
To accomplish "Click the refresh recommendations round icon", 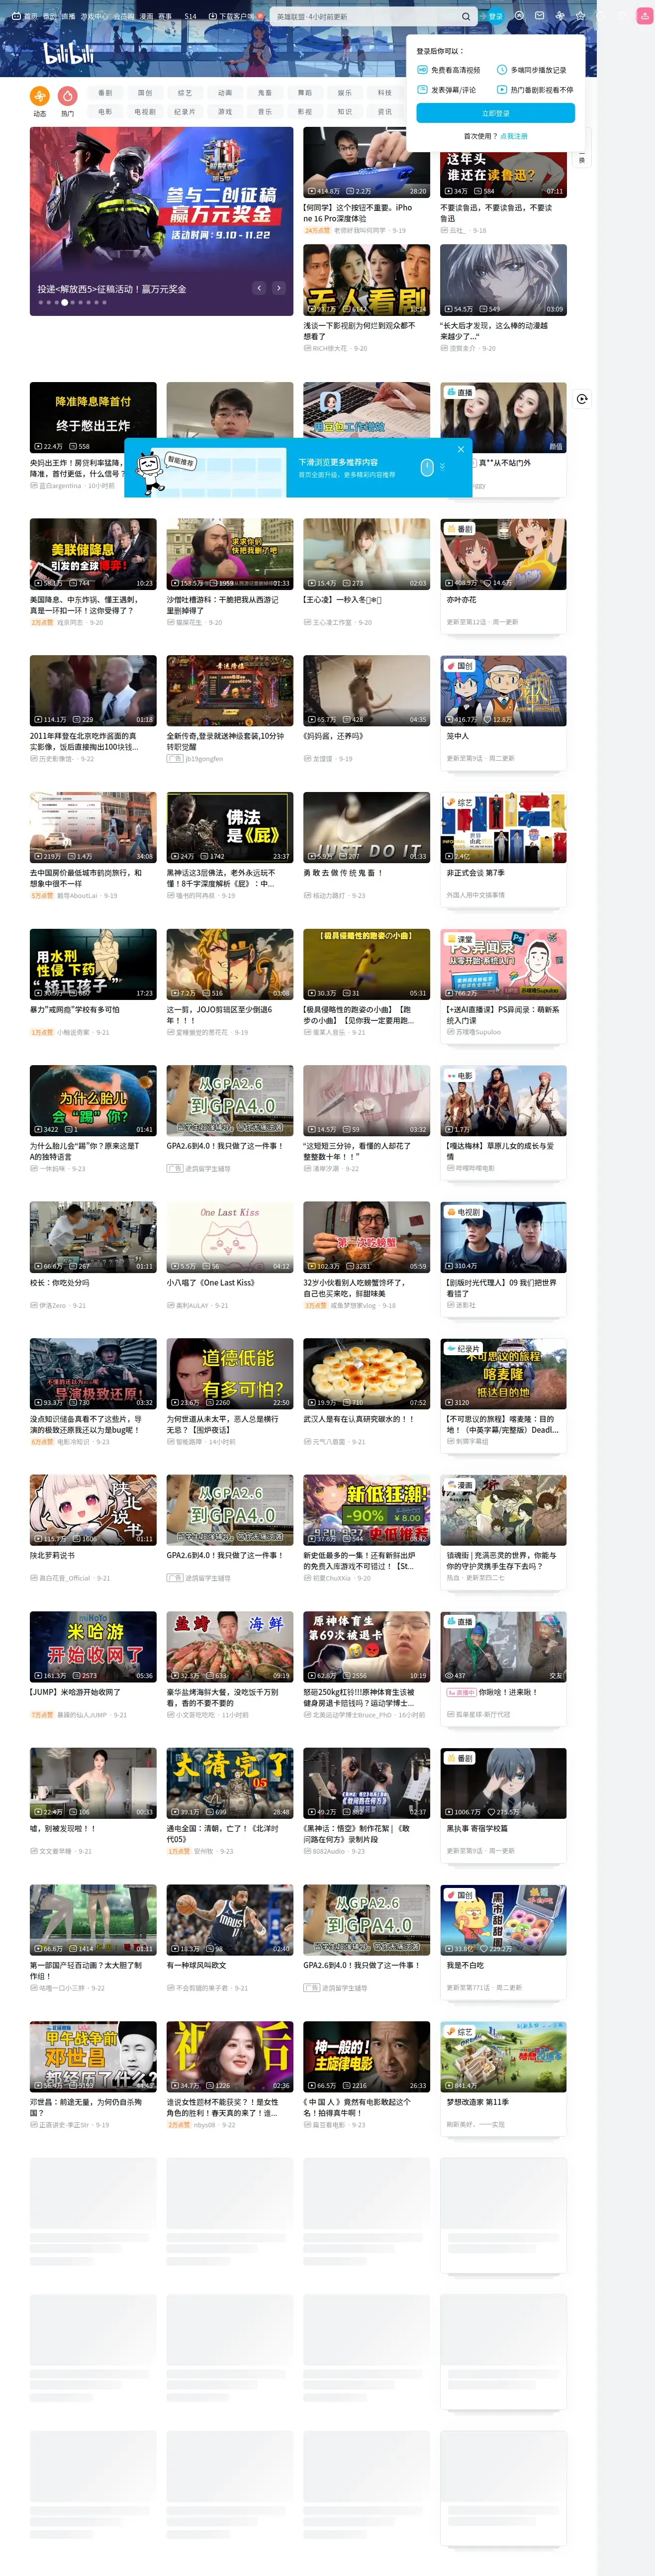I will pos(582,399).
